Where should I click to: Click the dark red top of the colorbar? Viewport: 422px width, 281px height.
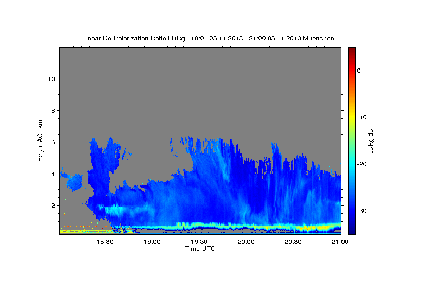tap(352, 50)
